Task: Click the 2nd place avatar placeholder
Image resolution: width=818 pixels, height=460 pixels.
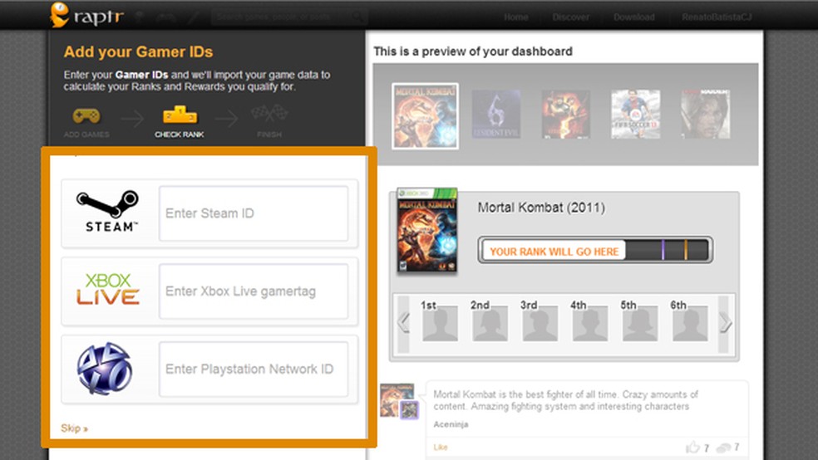Action: point(490,323)
